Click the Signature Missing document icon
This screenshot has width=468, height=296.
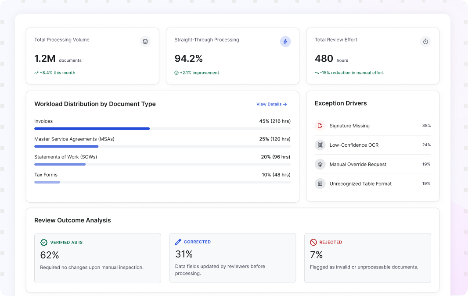click(x=320, y=126)
